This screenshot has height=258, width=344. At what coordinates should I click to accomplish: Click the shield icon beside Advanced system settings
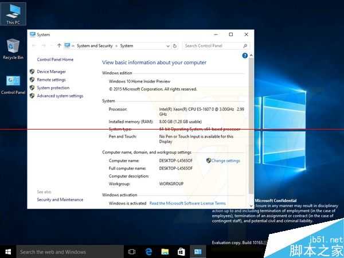coord(32,96)
